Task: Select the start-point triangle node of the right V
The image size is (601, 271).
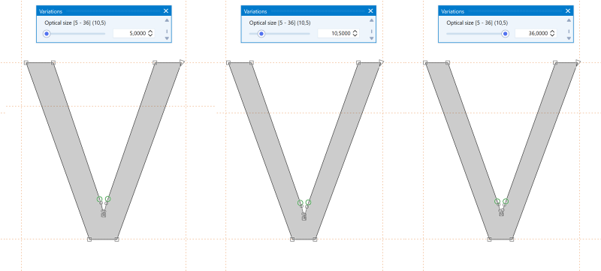Action: pos(578,62)
